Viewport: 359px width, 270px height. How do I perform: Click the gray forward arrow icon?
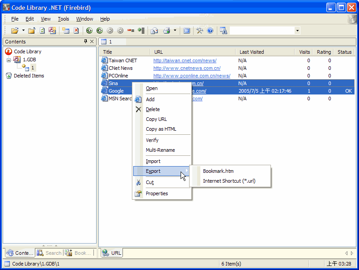tap(120, 30)
